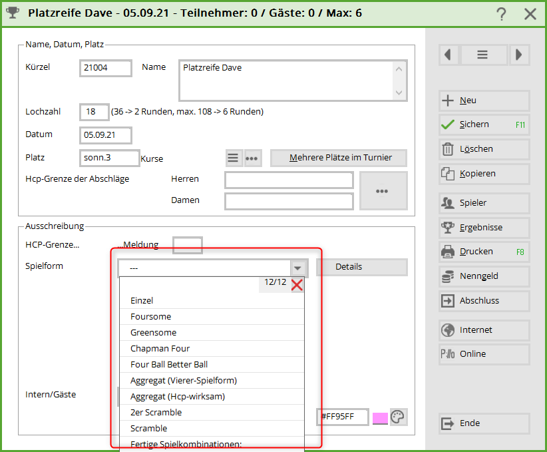
Task: Click the pink color swatch
Action: click(380, 417)
